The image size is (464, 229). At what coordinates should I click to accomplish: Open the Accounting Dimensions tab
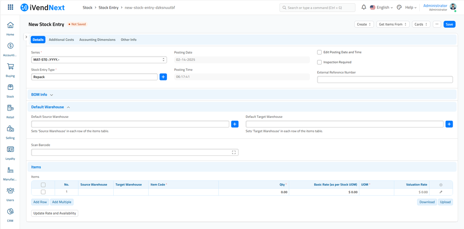click(97, 40)
